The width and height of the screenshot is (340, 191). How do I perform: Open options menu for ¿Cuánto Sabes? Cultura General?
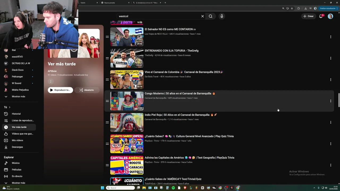[x=331, y=144]
